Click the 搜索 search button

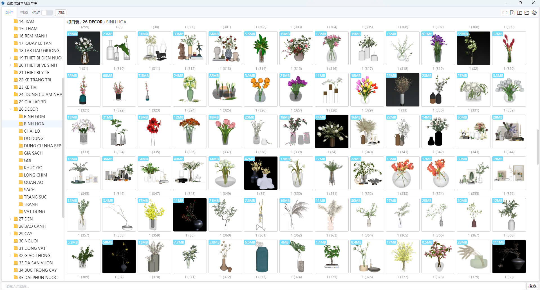tap(532, 286)
